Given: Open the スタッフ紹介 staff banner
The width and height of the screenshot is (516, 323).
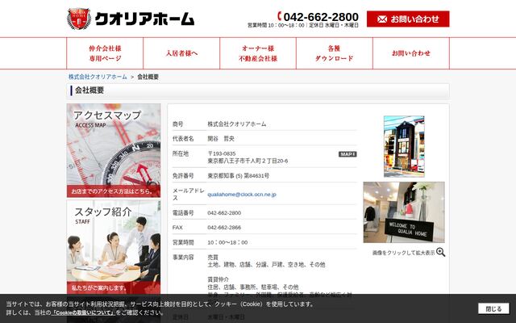Looking at the screenshot, I should [114, 247].
